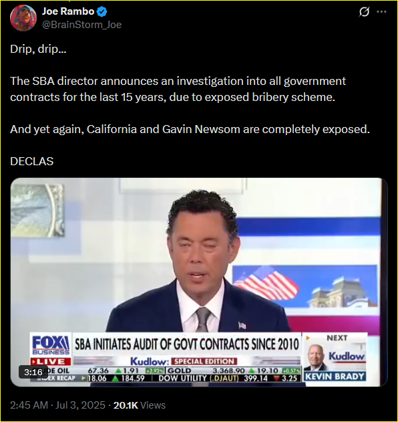The height and width of the screenshot is (422, 398).
Task: Click the Kudlow Special Edition banner
Action: coord(184,361)
